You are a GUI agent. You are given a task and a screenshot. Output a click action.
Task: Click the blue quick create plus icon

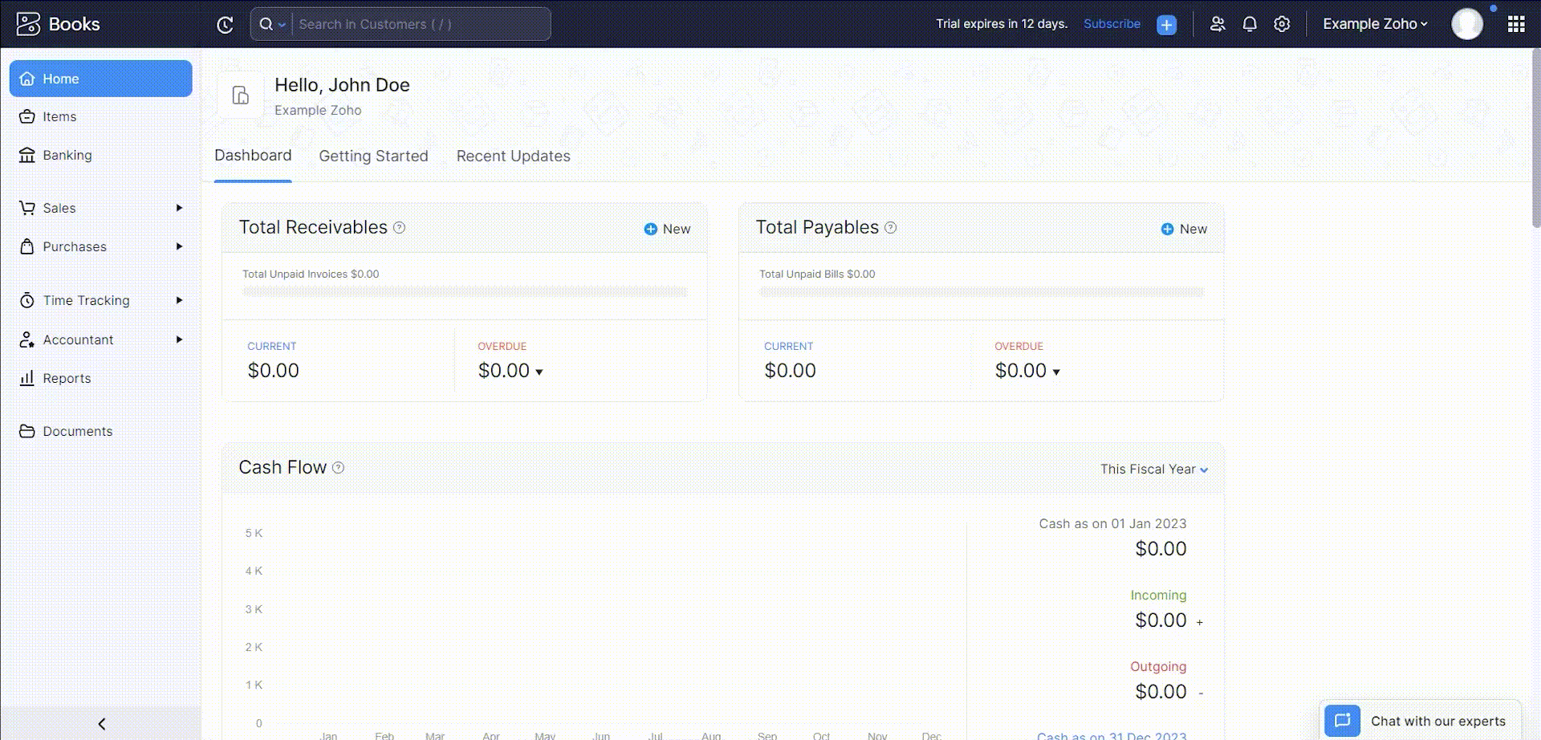tap(1166, 25)
